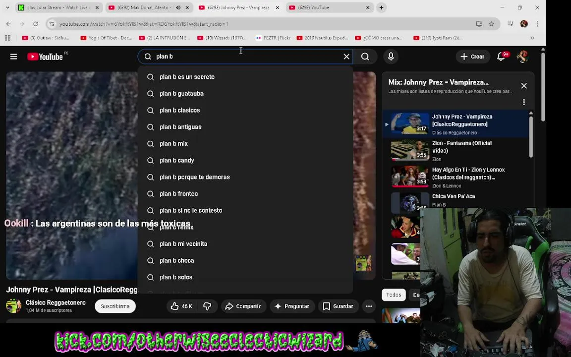This screenshot has width=571, height=357.
Task: Open the 'FEZTR | Flickr' bookmark
Action: click(273, 38)
